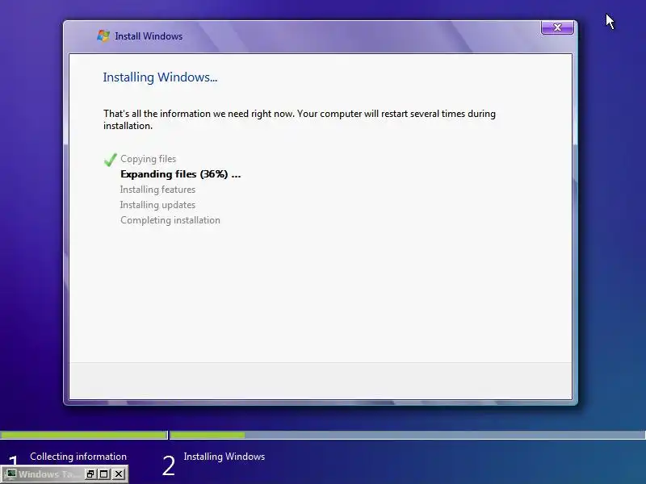Click the 'Windows Ta...' minimized title bar
646x484 pixels.
pyautogui.click(x=65, y=474)
